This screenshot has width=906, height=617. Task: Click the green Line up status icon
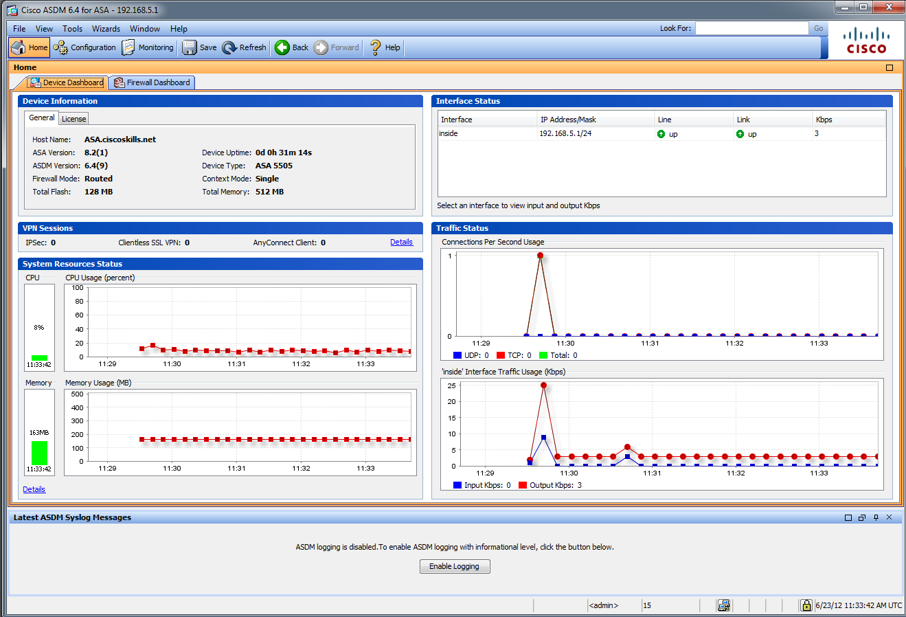click(661, 134)
